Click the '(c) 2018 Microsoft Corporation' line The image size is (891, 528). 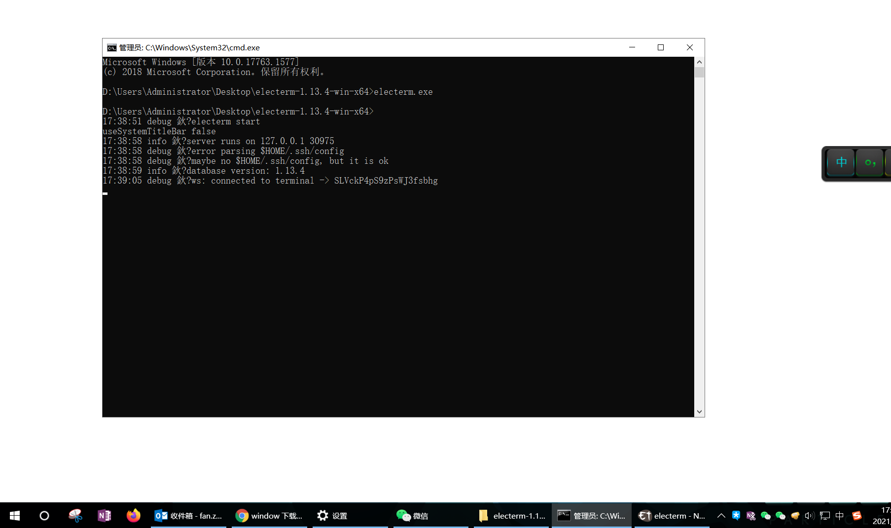click(214, 72)
